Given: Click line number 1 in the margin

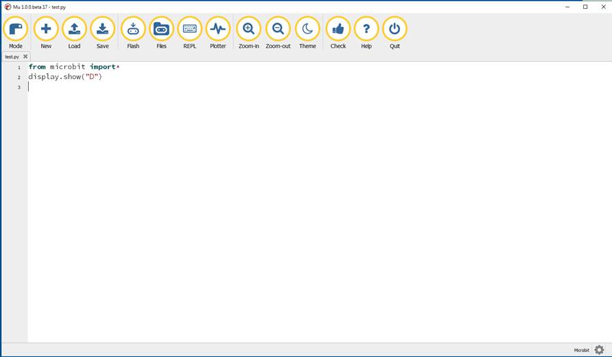Looking at the screenshot, I should [x=19, y=67].
